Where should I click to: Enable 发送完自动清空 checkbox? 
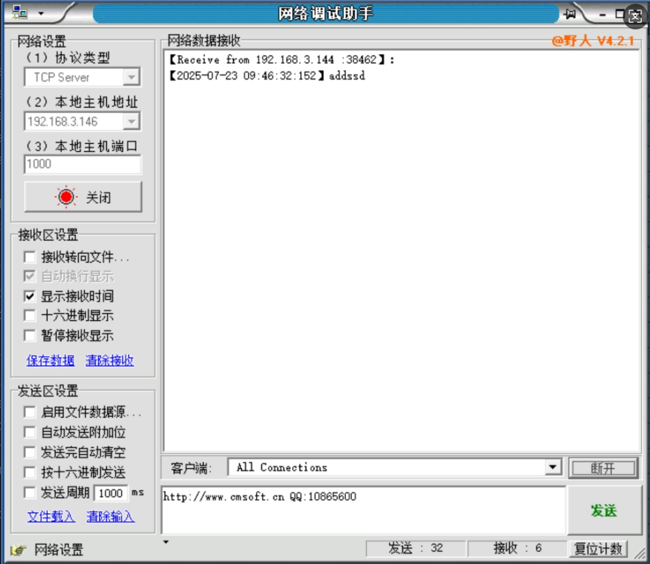tap(30, 452)
